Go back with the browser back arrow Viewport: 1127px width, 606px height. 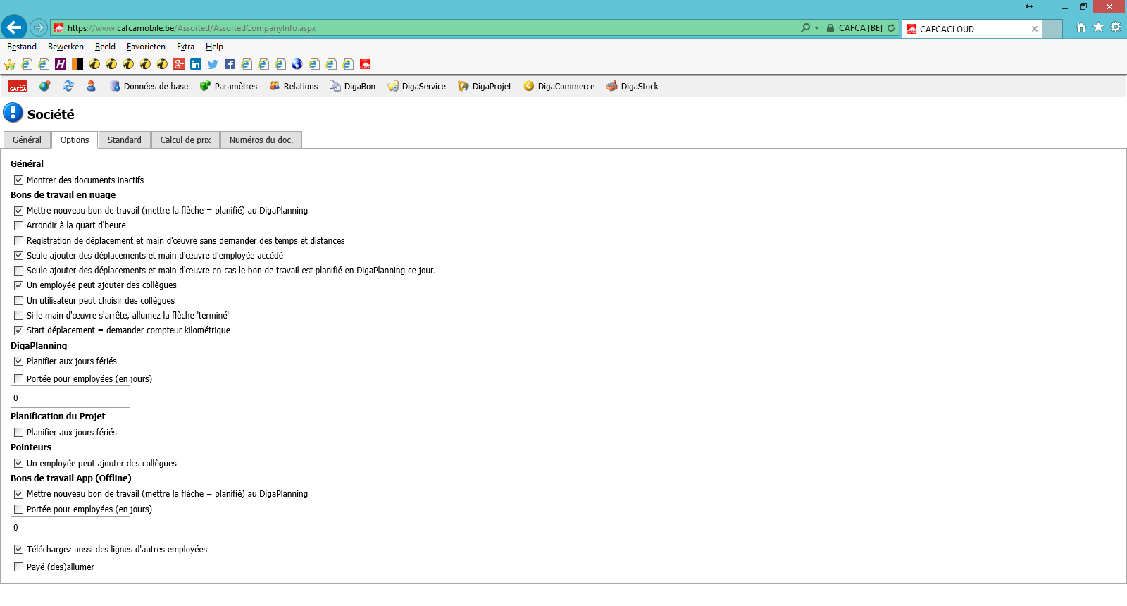click(x=14, y=27)
